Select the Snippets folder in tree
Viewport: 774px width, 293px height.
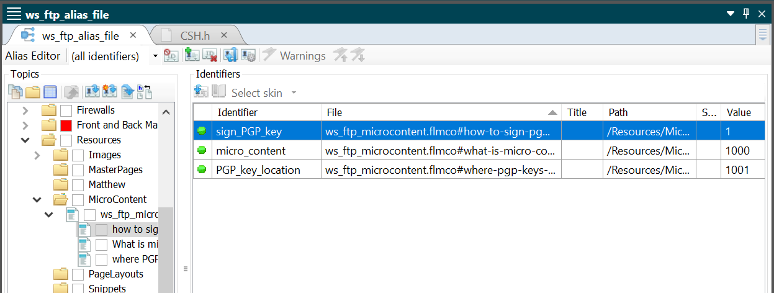[x=107, y=289]
